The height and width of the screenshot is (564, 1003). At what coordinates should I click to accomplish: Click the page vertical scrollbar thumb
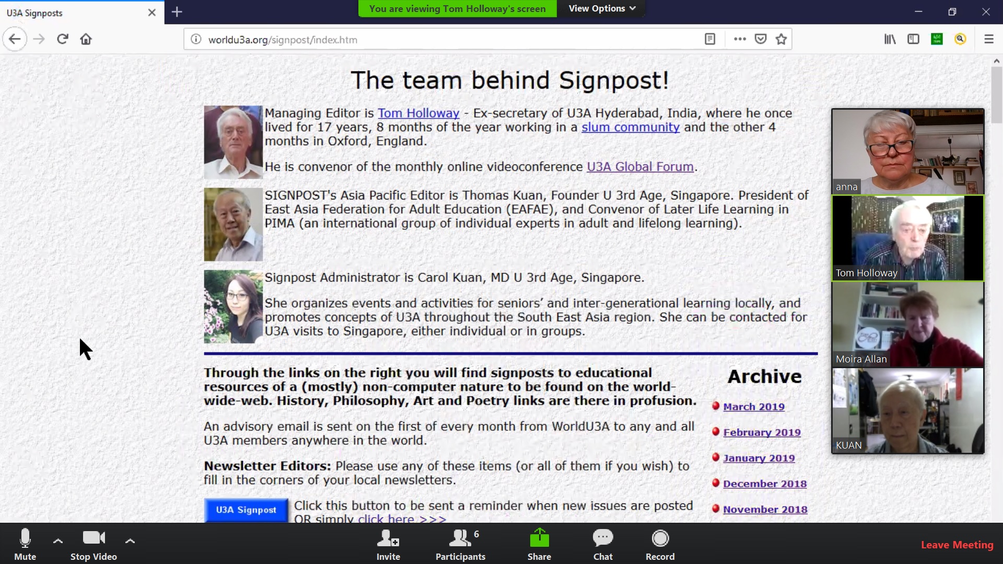pos(997,95)
